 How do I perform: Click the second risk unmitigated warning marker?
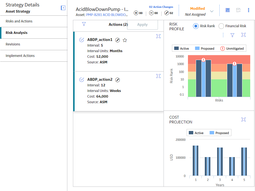pos(234,64)
